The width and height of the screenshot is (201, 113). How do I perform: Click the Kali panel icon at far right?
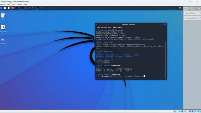point(180,8)
